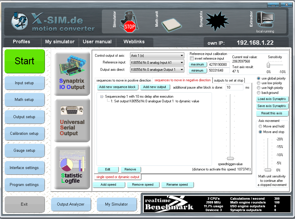Click the Math unit processor chip icon
The image size is (295, 219).
pyautogui.click(x=171, y=25)
